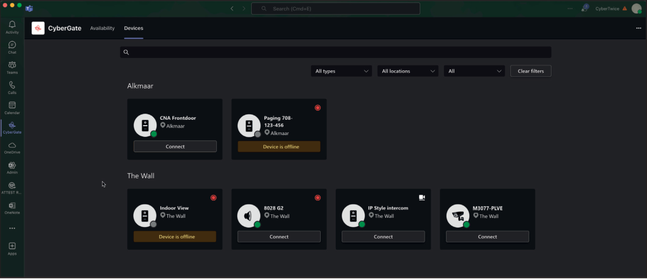The height and width of the screenshot is (279, 647).
Task: Click the CNA Frontdoor intercom icon
Action: tap(145, 125)
